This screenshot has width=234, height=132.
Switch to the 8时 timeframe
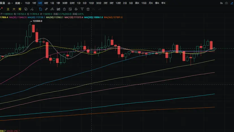46,3
